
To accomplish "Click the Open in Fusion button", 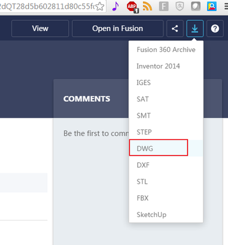I will [x=118, y=29].
